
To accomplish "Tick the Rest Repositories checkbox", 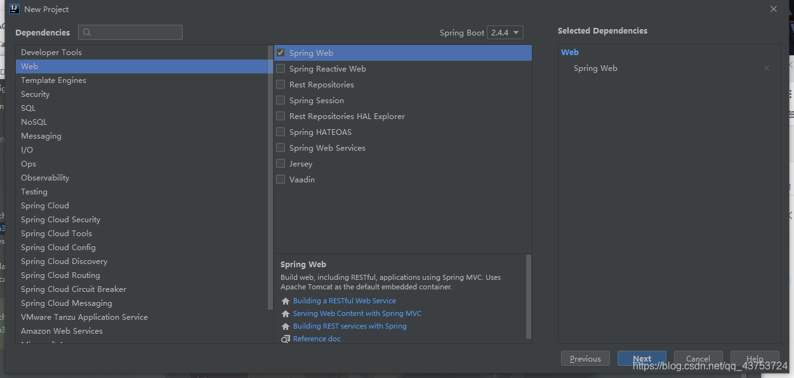I will tap(281, 84).
